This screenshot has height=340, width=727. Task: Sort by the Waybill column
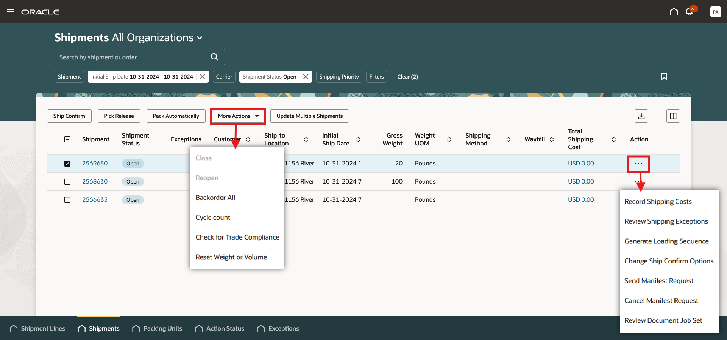click(552, 139)
